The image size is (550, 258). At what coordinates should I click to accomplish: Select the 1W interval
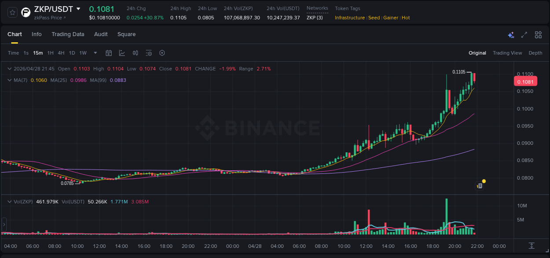(83, 53)
